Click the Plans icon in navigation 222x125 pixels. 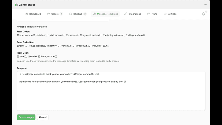tap(149, 14)
